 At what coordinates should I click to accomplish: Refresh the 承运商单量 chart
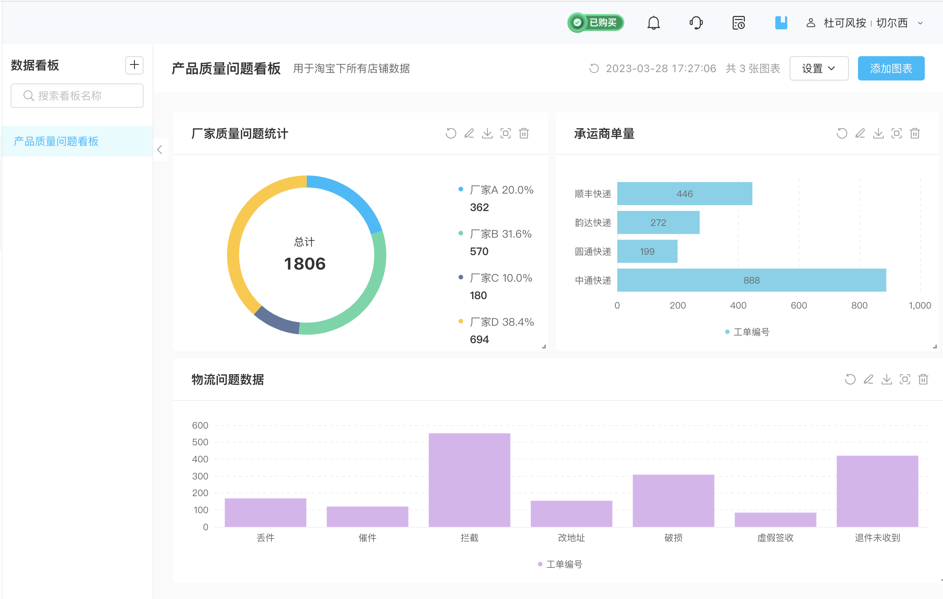pyautogui.click(x=842, y=134)
